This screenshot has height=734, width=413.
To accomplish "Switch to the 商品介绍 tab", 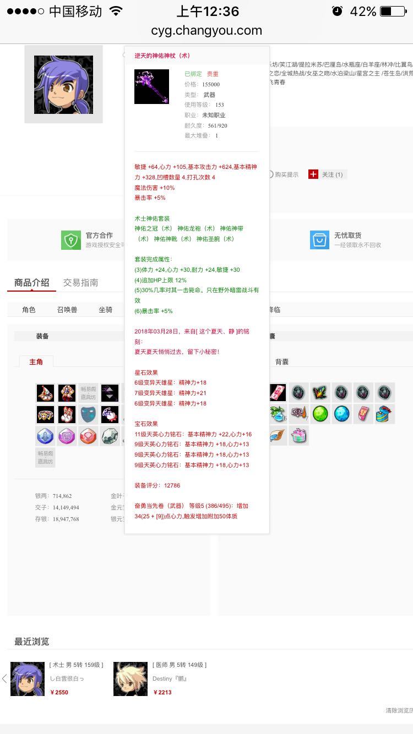I will (x=31, y=283).
